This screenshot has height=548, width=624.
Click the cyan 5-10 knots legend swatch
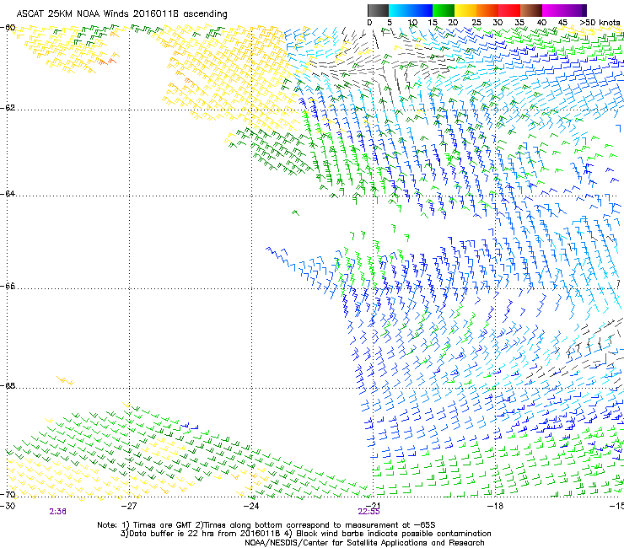coord(400,10)
